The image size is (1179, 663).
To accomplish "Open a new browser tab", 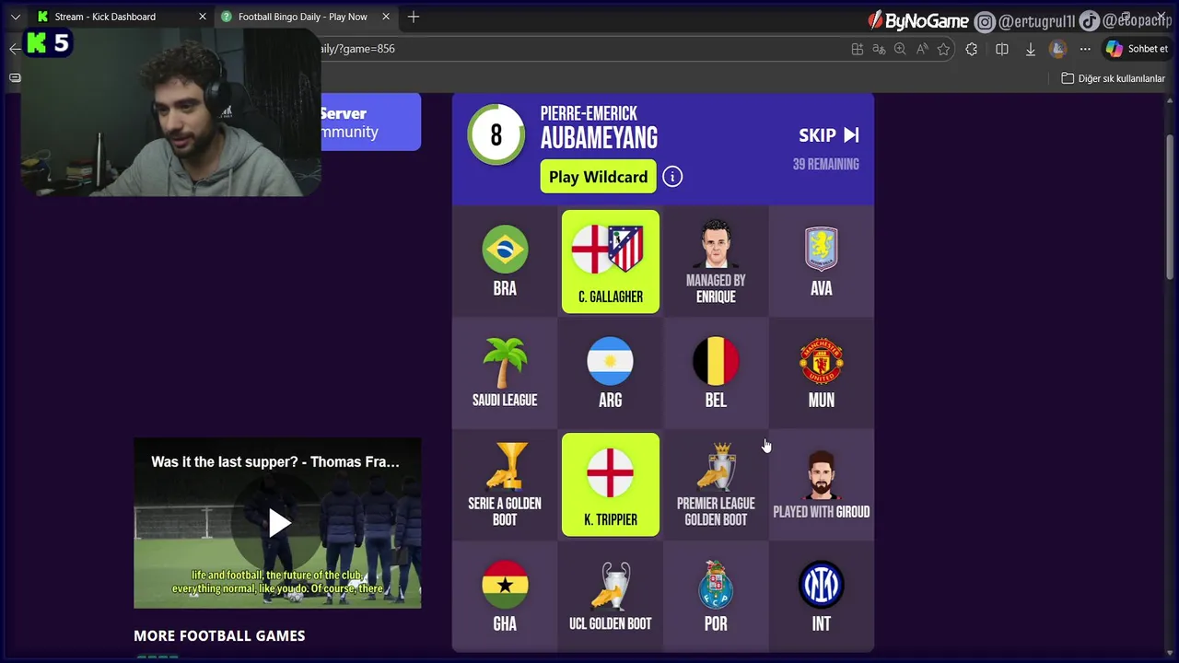I will pyautogui.click(x=414, y=17).
